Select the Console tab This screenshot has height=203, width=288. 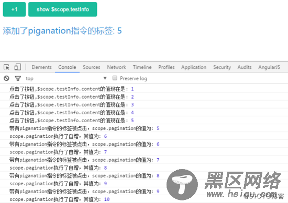[x=67, y=67]
